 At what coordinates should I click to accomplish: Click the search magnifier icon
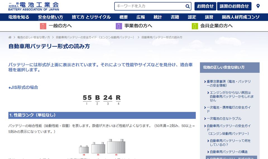coord(188,6)
